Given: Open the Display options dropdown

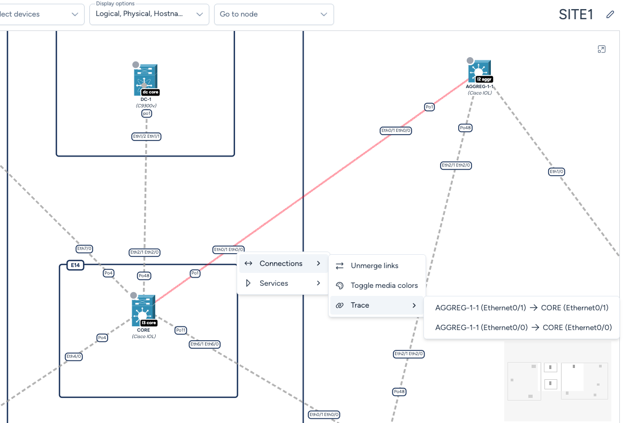Looking at the screenshot, I should coord(149,14).
